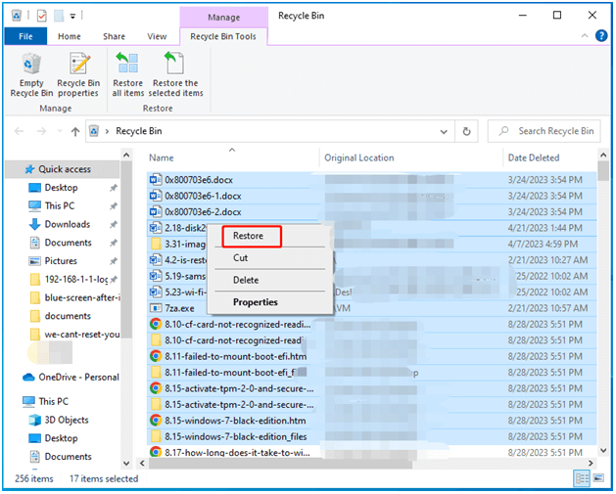Screen dimensions: 616x494
Task: Open Customize Quick Access Toolbar dropdown
Action: [x=72, y=16]
